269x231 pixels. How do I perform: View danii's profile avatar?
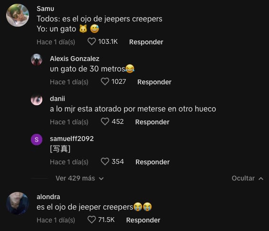[37, 100]
